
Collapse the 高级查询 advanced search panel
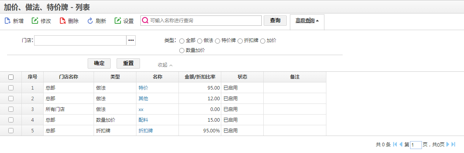tap(307, 21)
